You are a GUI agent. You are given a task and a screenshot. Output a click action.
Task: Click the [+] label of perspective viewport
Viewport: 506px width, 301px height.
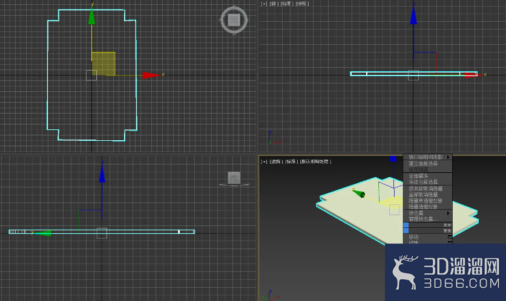pyautogui.click(x=264, y=161)
